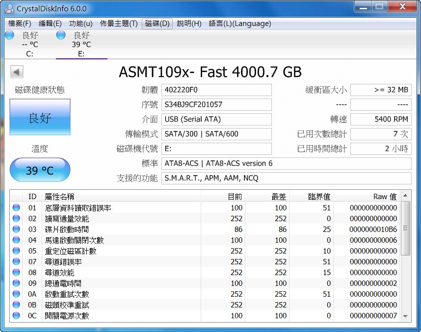Click the firmware field 402220F0

(x=216, y=90)
